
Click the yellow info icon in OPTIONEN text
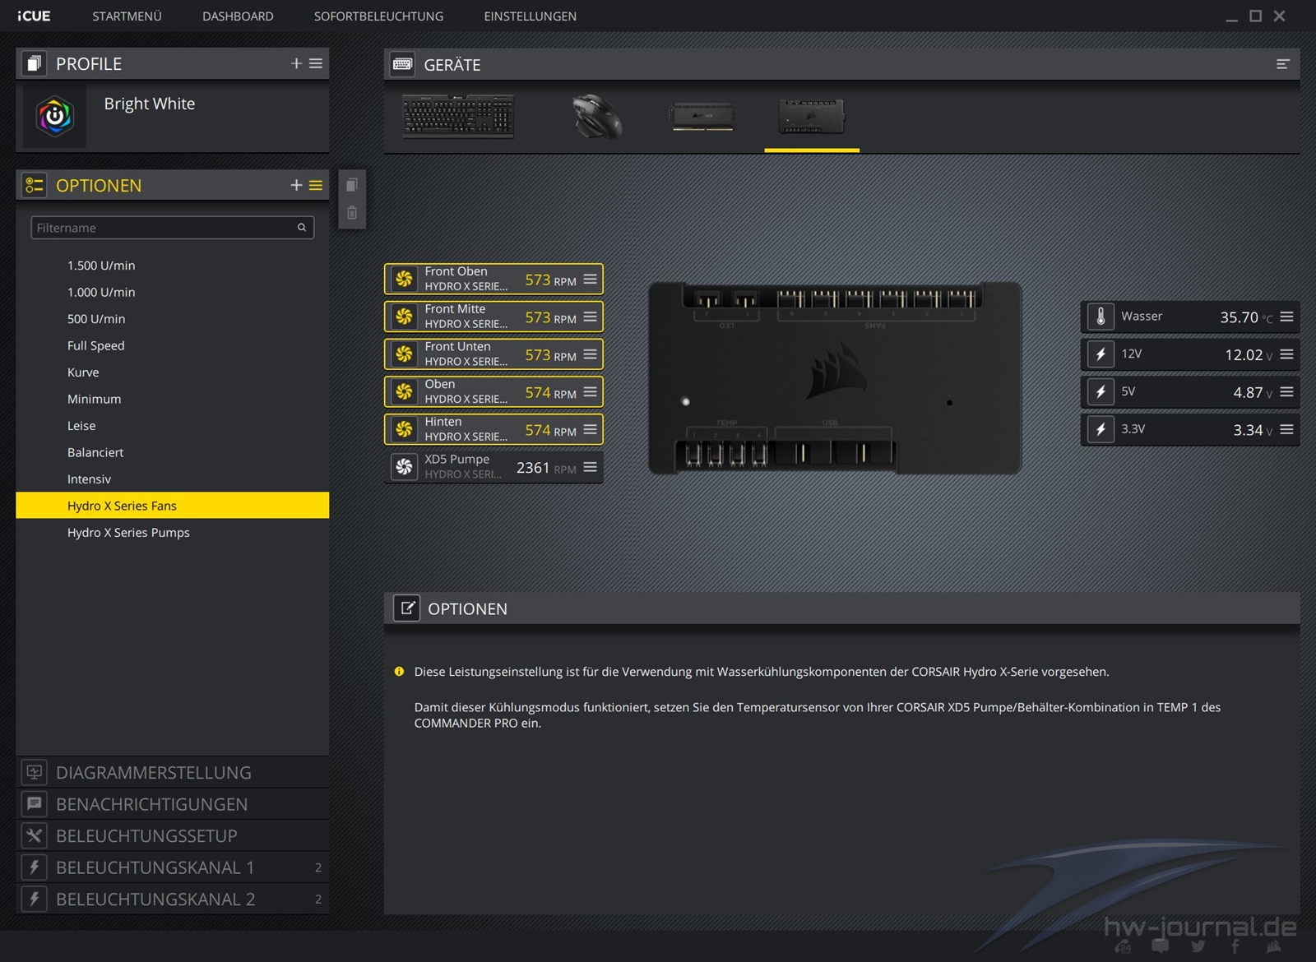coord(399,672)
